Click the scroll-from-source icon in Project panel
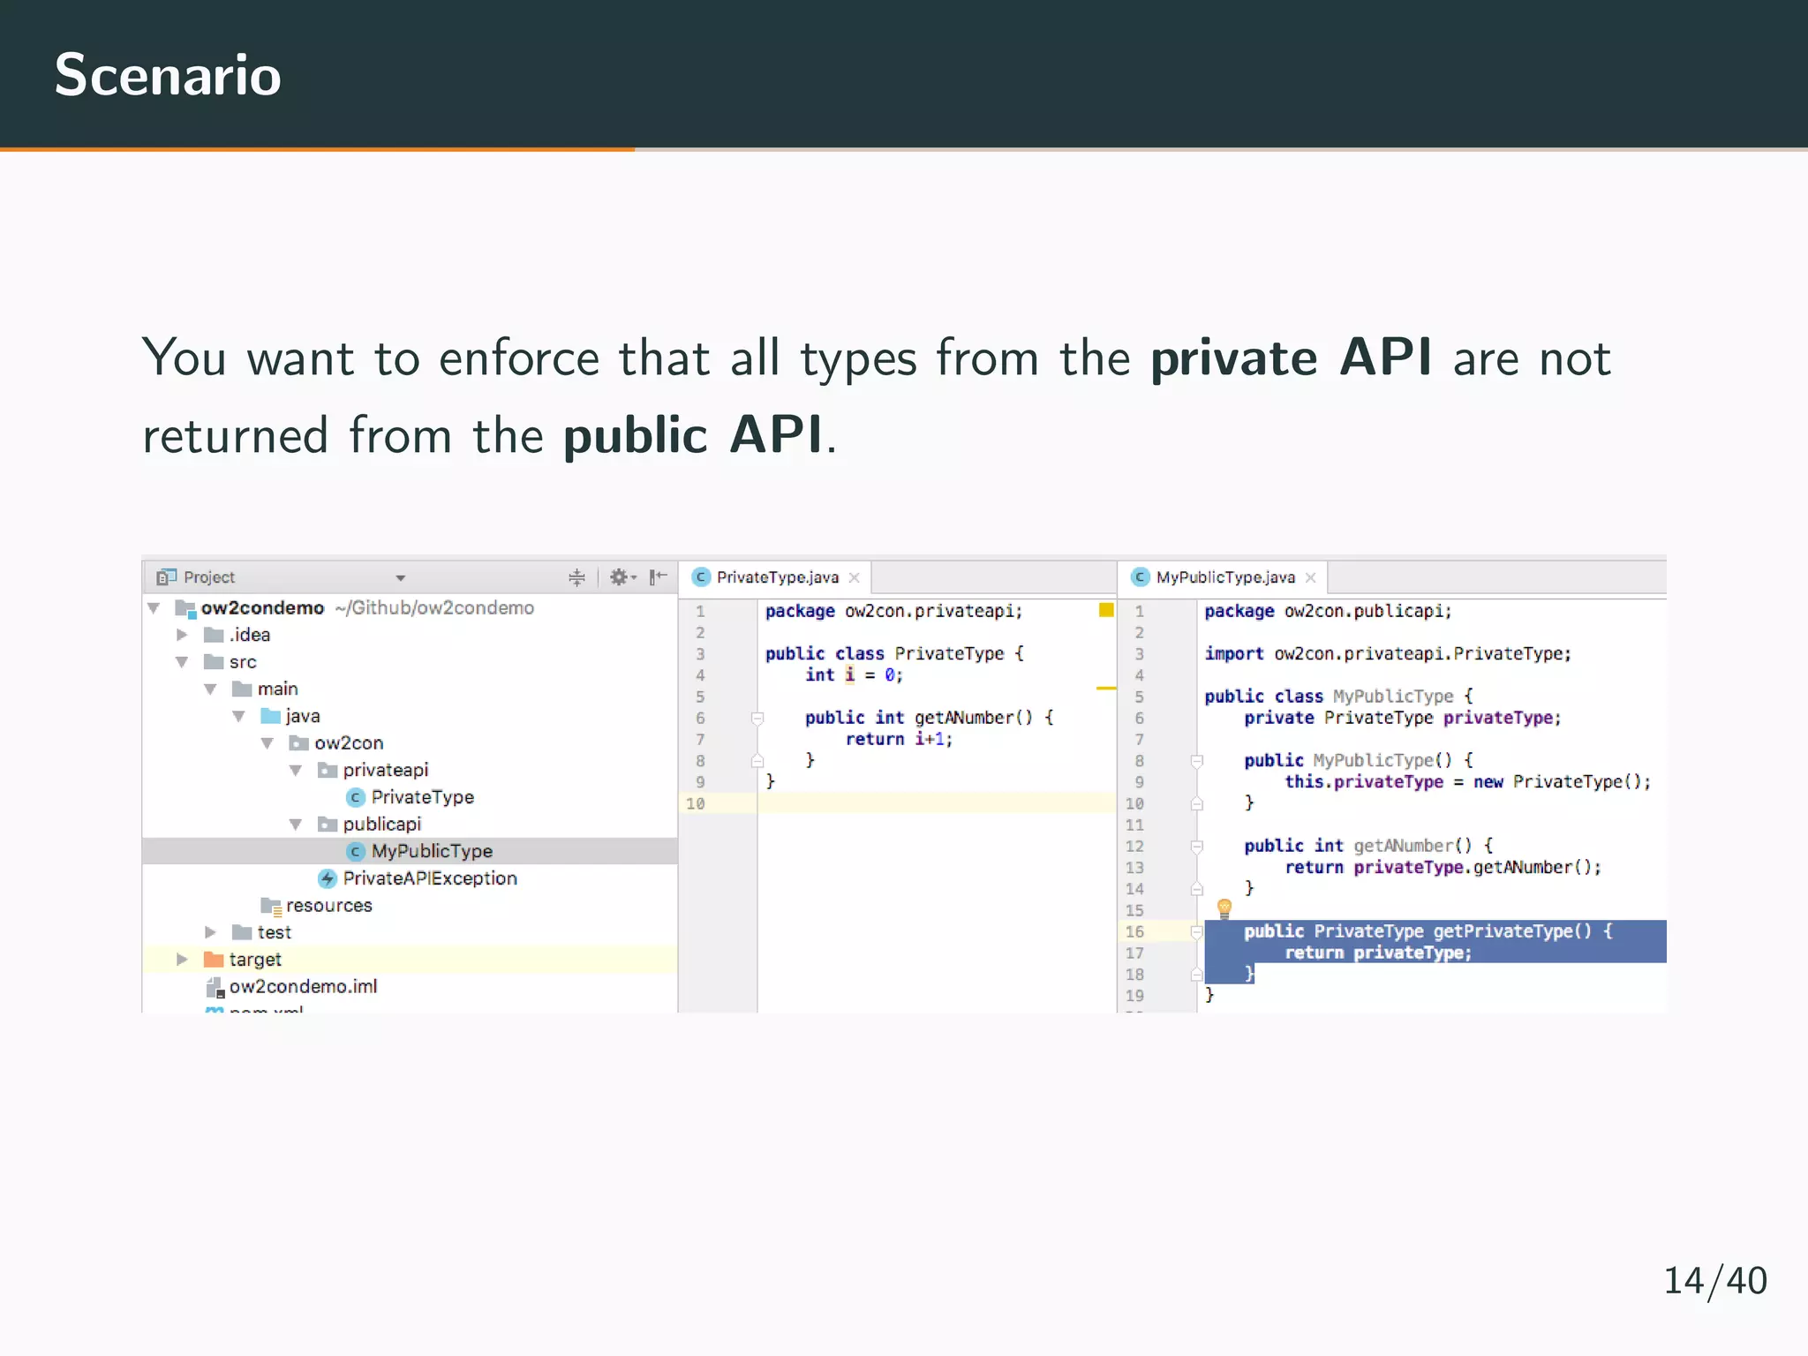The width and height of the screenshot is (1808, 1356). pos(576,577)
